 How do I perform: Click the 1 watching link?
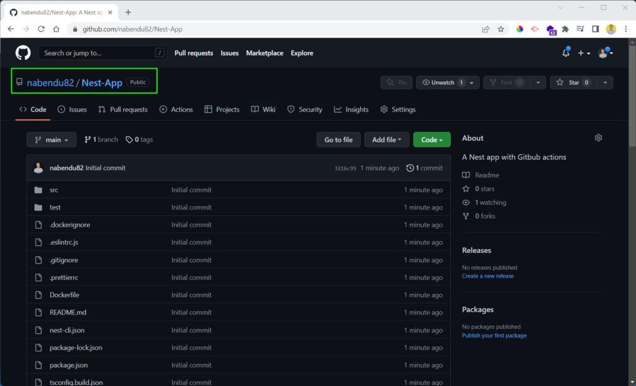tap(484, 202)
